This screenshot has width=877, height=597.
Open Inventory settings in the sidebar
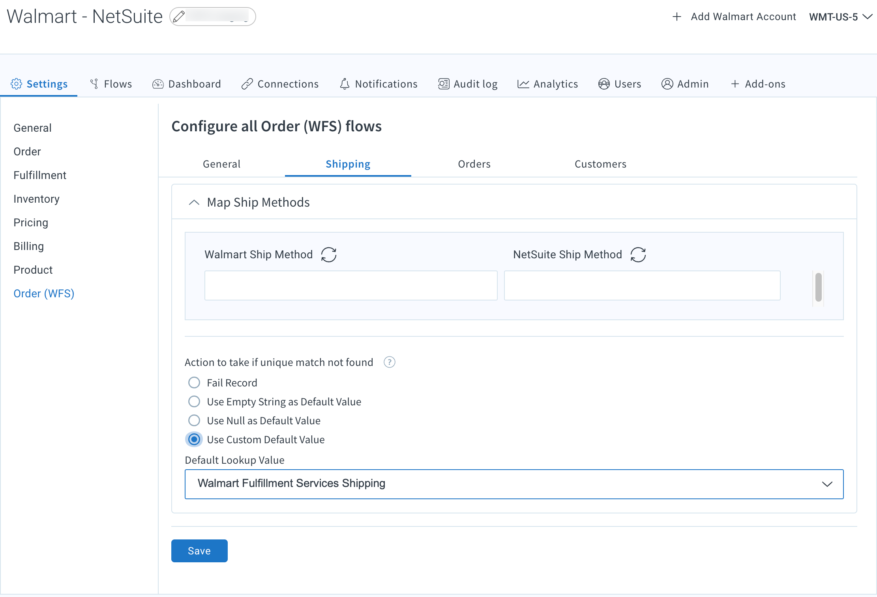click(36, 199)
